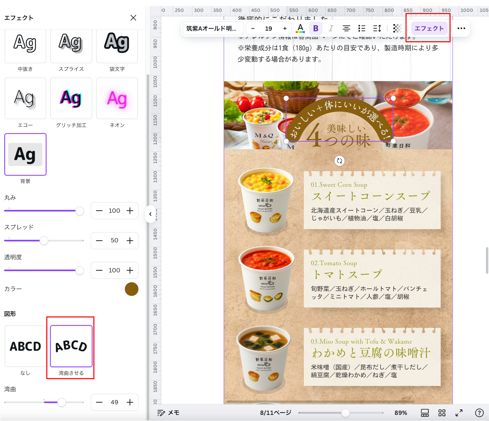Click the transparency checkerboard icon

[397, 28]
